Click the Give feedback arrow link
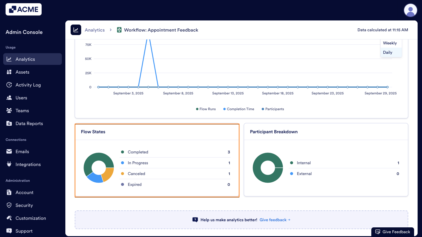Screen dimensions: 422x237 tap(275, 220)
